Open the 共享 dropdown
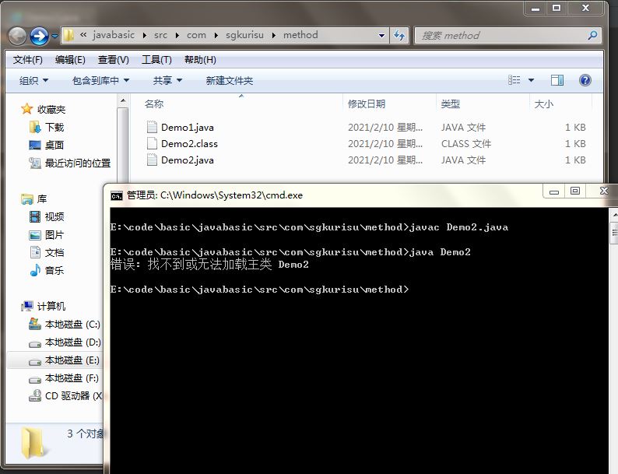This screenshot has height=474, width=618. [167, 81]
